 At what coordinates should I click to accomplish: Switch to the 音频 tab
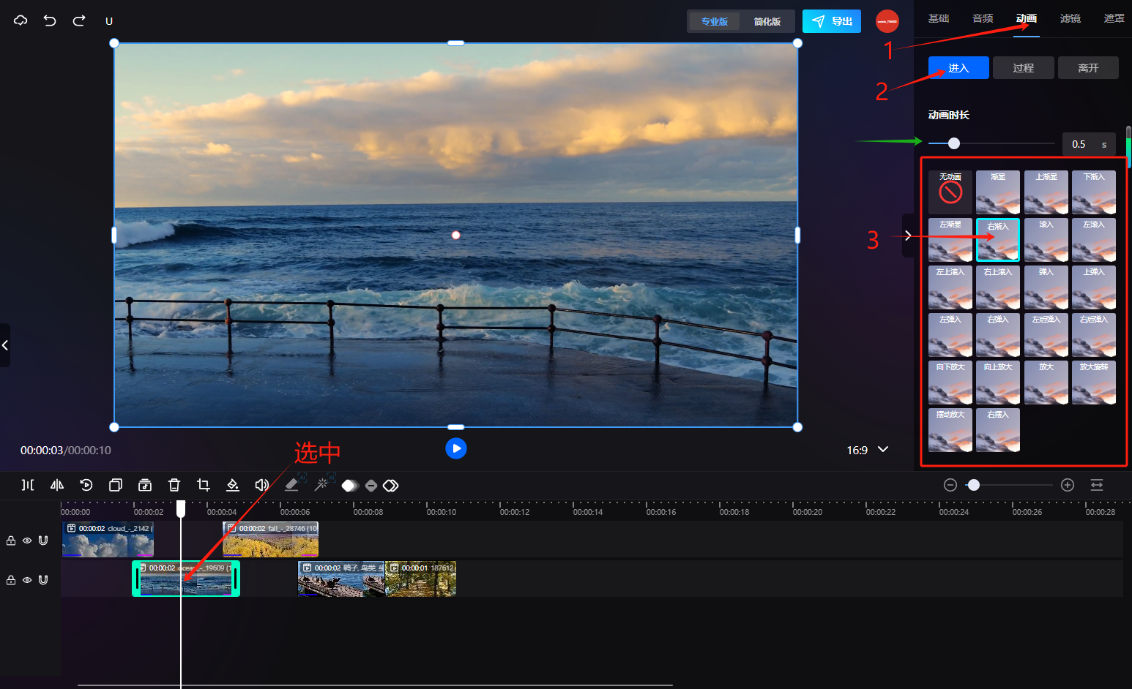983,18
